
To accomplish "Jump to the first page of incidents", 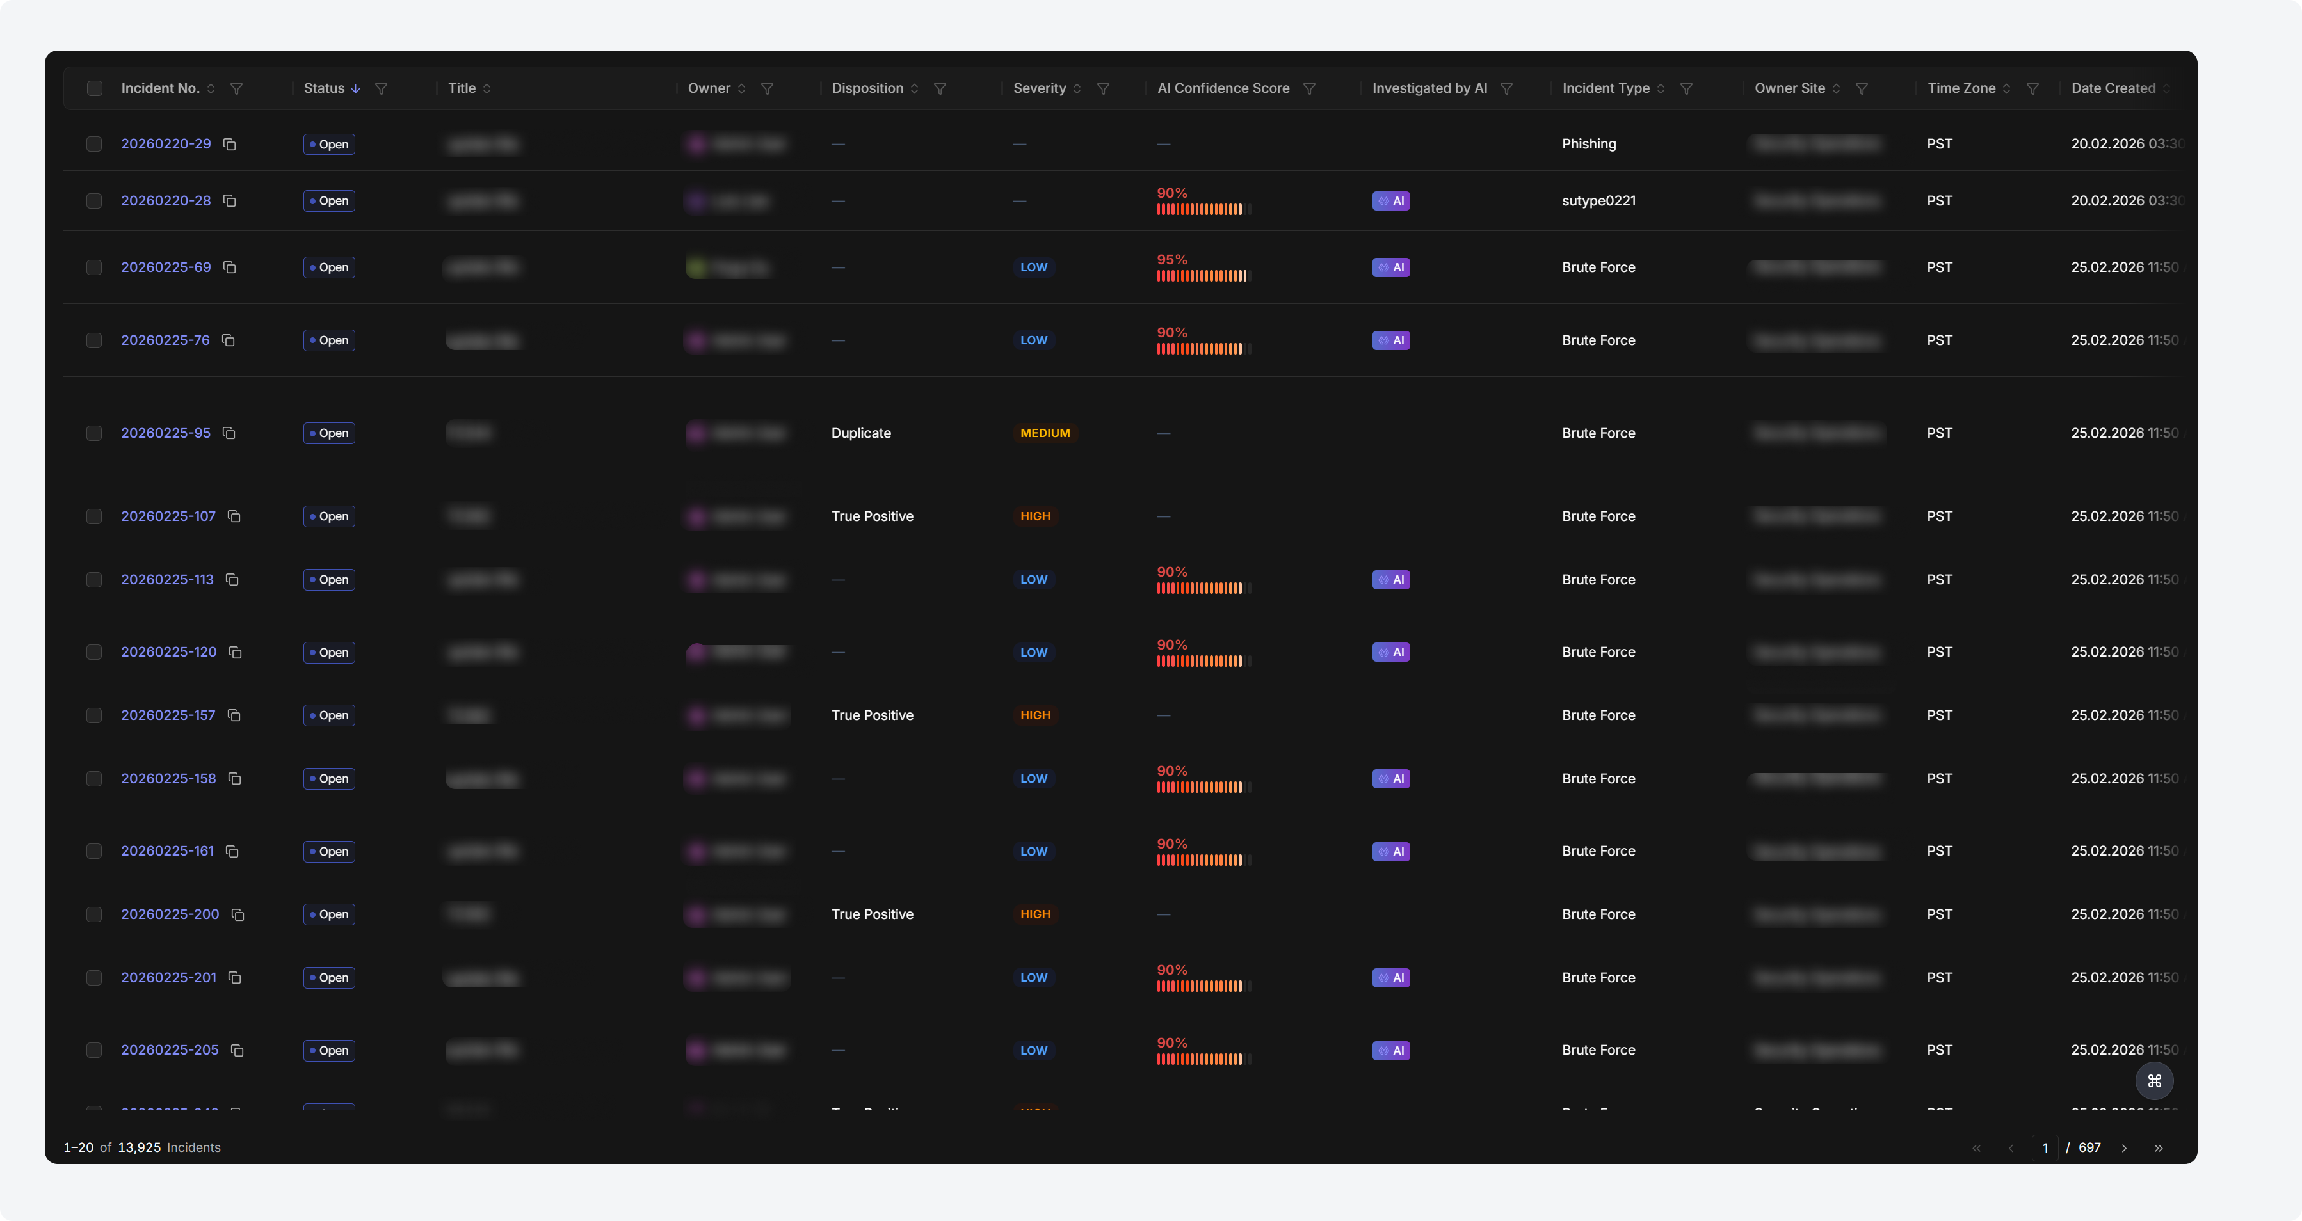I will coord(1977,1149).
